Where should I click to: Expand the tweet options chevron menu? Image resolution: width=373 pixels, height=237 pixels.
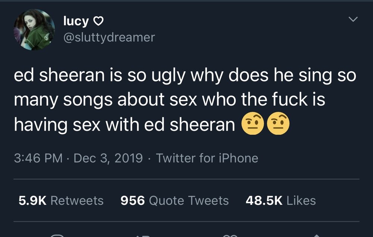coord(353,19)
